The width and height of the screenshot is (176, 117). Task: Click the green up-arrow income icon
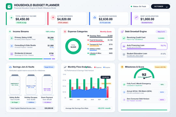coord(11,18)
